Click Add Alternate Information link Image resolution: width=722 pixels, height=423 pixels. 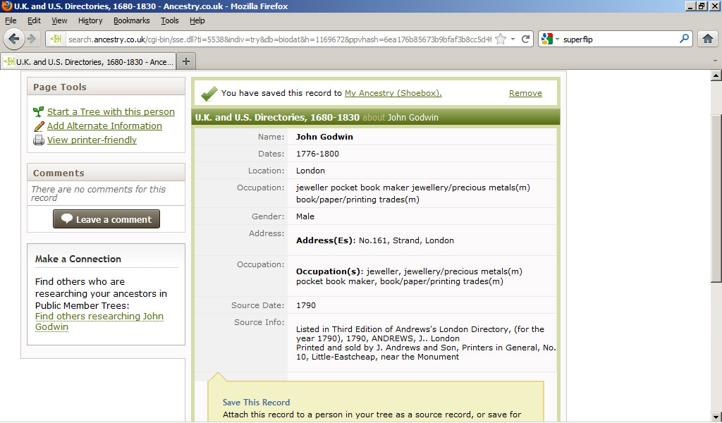pyautogui.click(x=104, y=126)
